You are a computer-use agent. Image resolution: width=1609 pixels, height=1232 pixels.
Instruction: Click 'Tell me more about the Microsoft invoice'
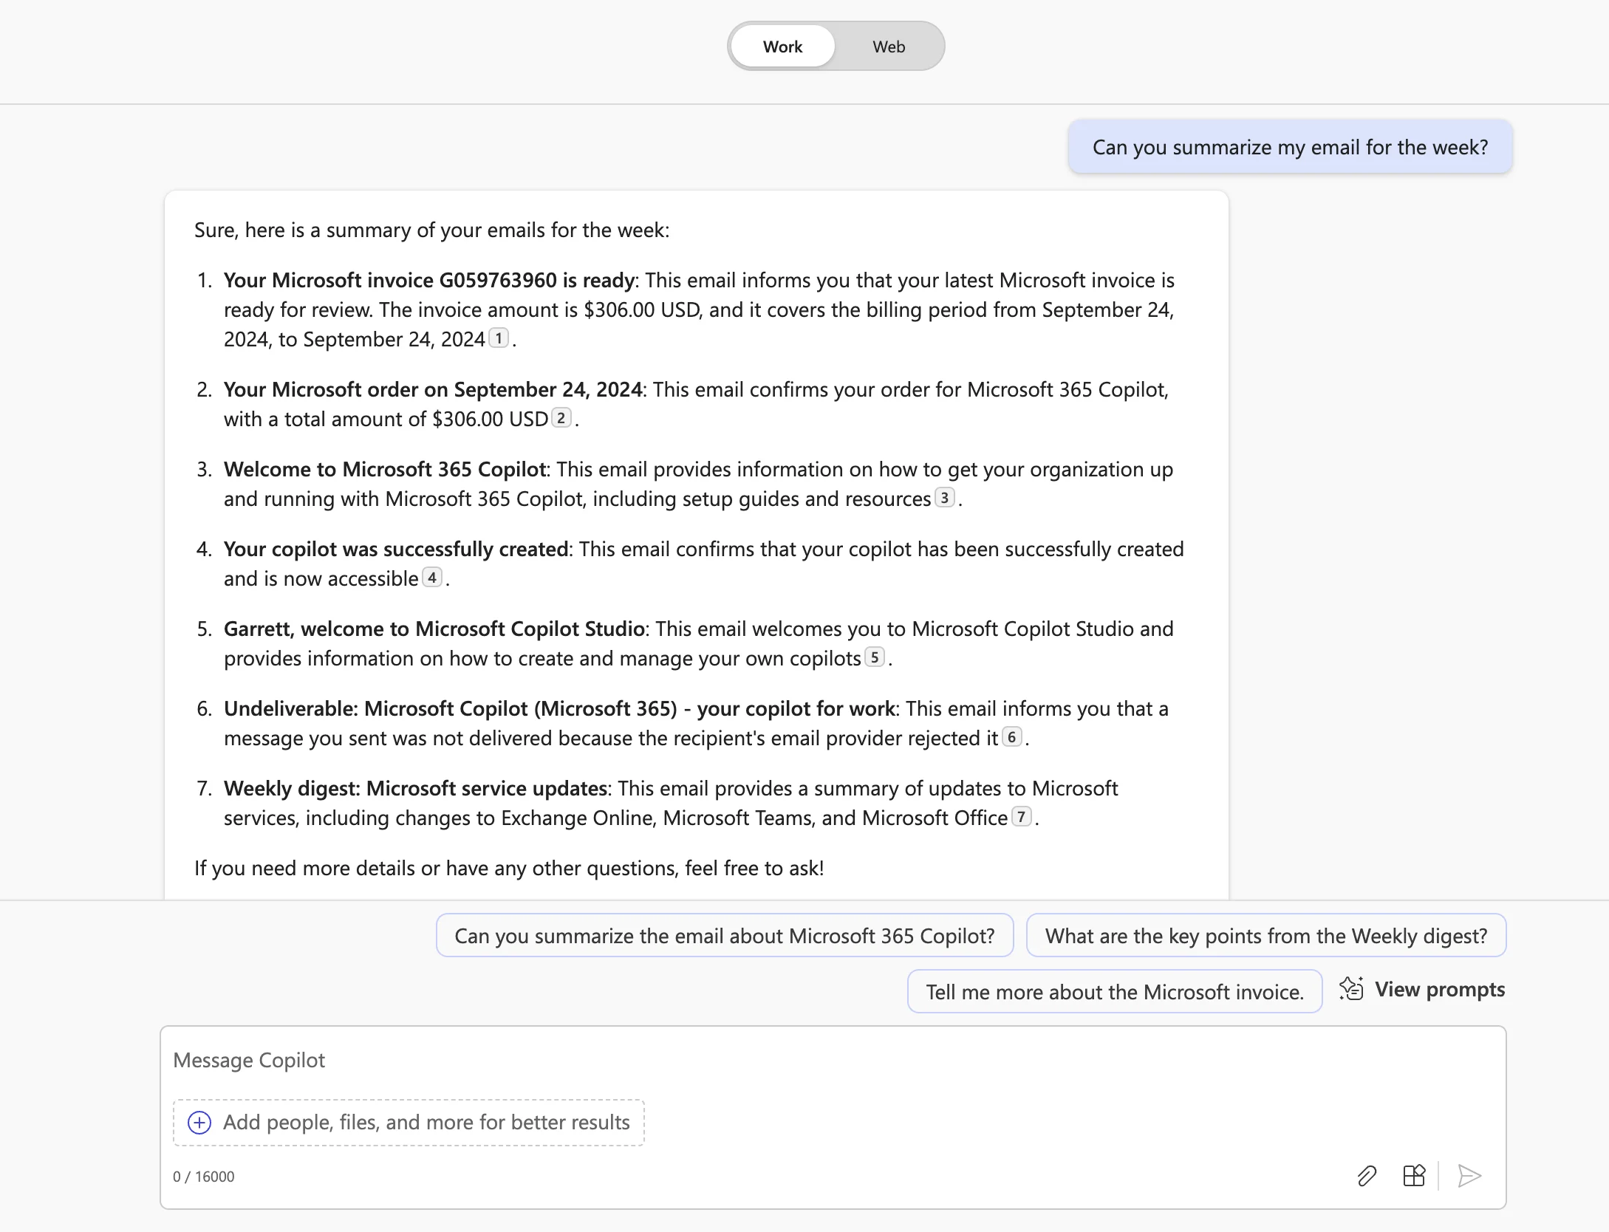pyautogui.click(x=1114, y=992)
